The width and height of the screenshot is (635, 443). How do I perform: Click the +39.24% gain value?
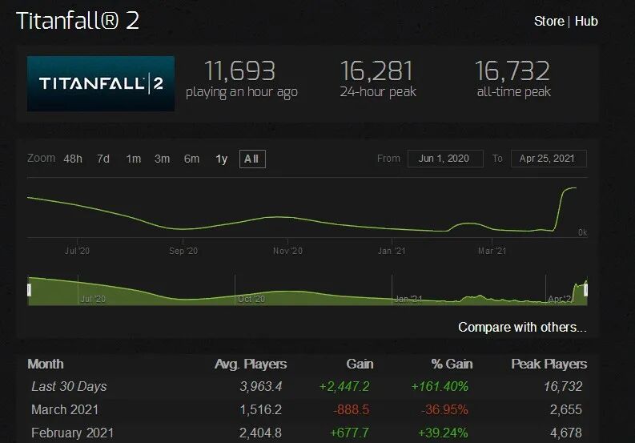443,433
